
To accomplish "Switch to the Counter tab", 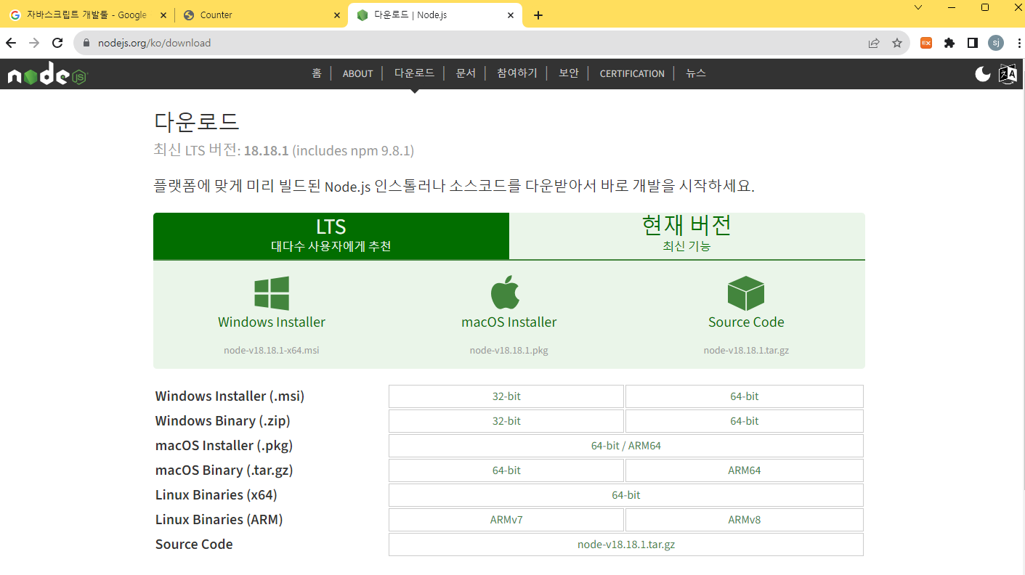I will [262, 15].
